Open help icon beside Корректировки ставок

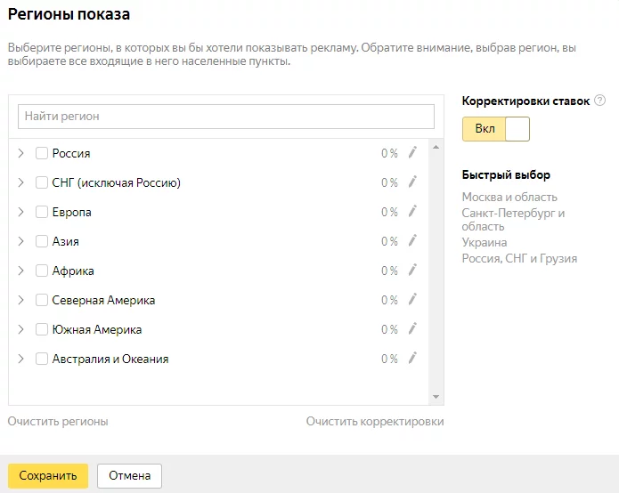599,101
